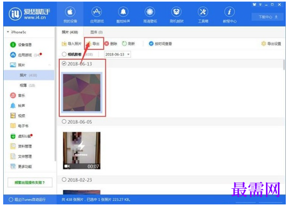Open 酷炫铃声 ringtone bell icon

coord(123,12)
